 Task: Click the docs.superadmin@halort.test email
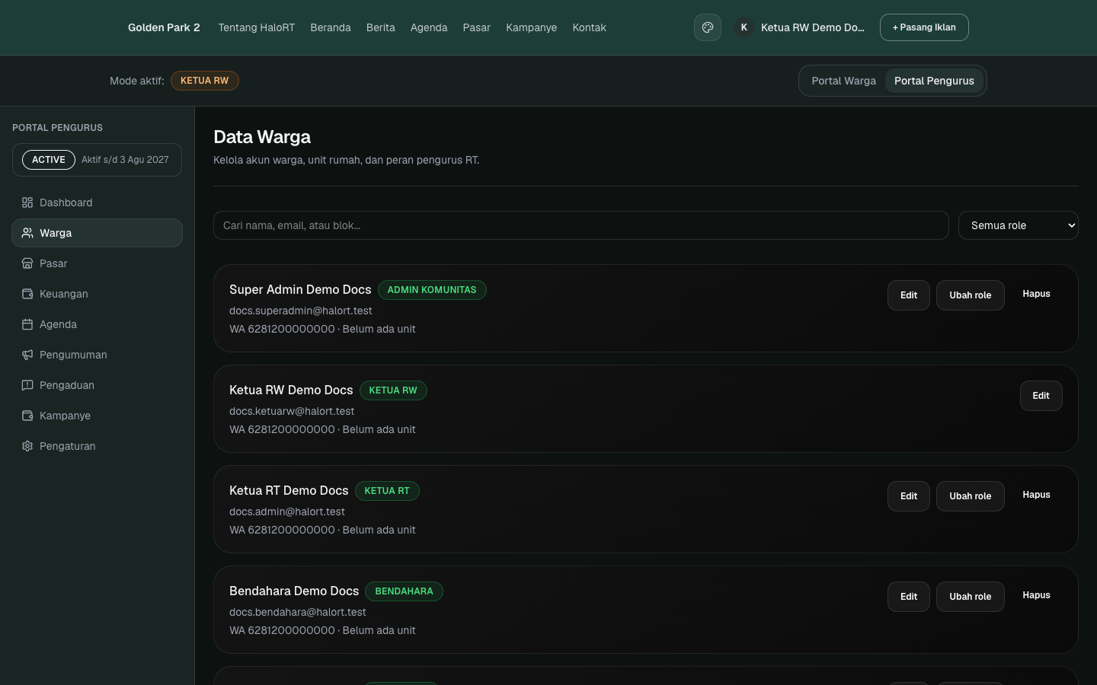[301, 311]
